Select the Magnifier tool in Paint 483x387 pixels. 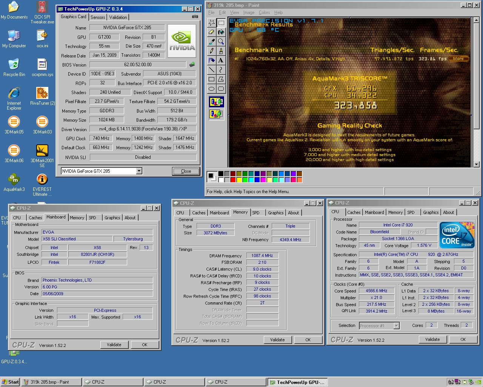point(221,42)
